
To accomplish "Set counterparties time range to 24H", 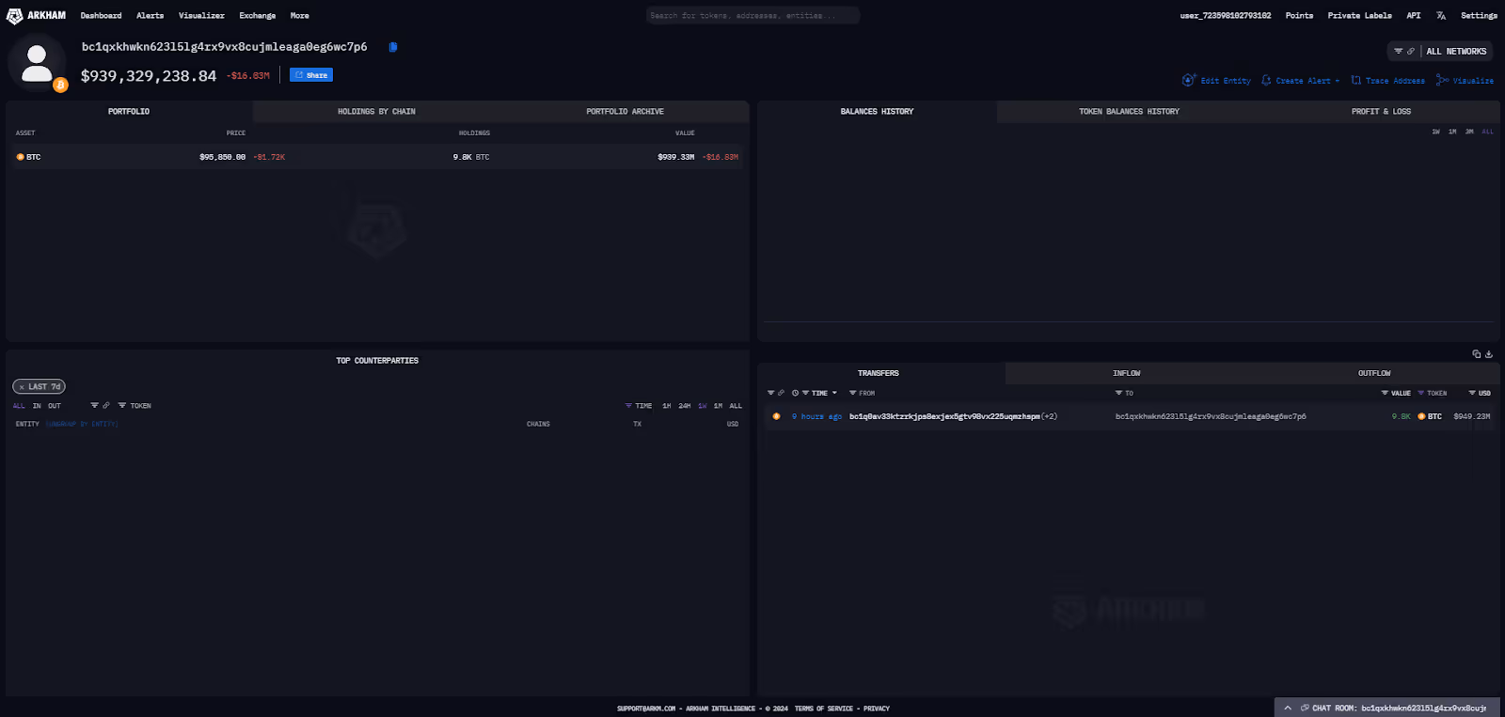I will 684,406.
